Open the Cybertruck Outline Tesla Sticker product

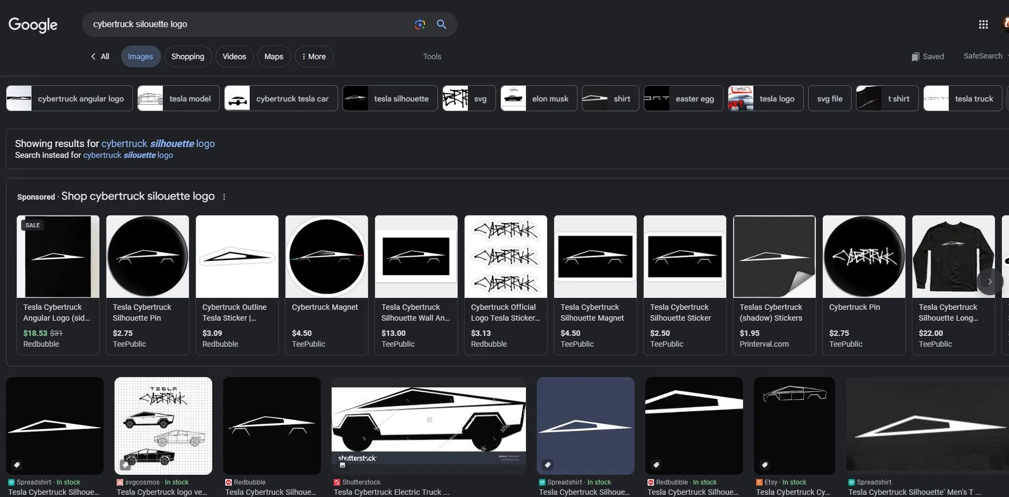coord(237,285)
